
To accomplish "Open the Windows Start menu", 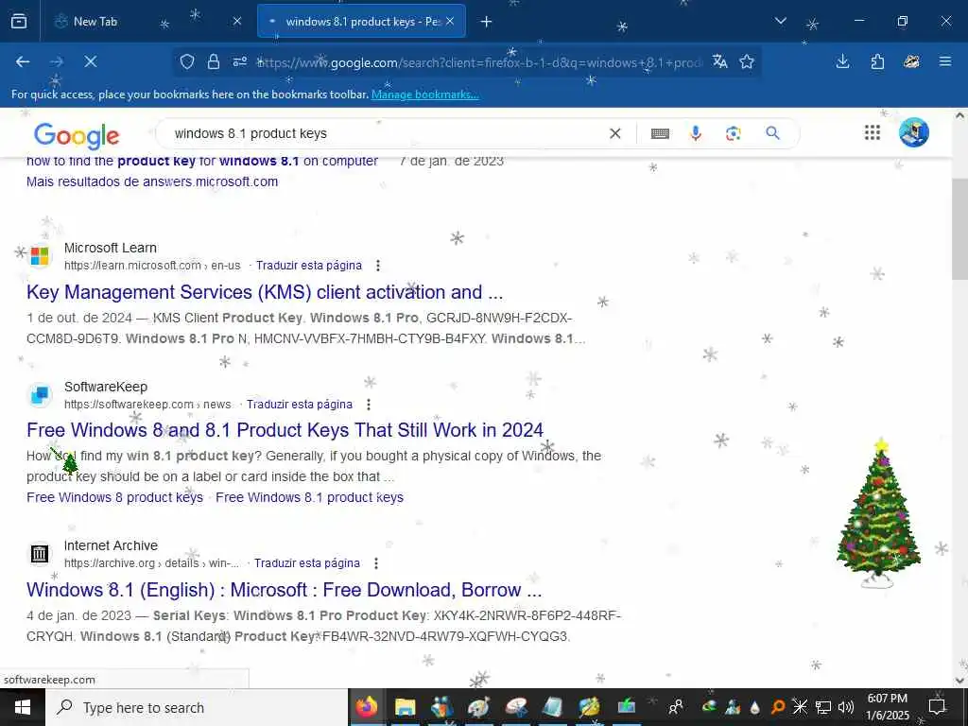I will (23, 707).
